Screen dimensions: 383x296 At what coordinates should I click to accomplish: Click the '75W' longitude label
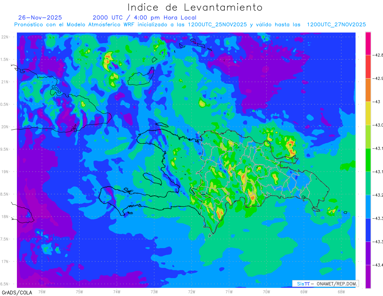click(79, 292)
